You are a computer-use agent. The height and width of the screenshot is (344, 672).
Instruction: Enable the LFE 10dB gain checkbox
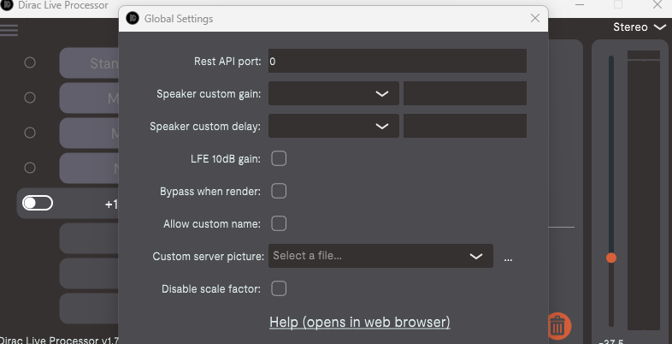pyautogui.click(x=279, y=158)
